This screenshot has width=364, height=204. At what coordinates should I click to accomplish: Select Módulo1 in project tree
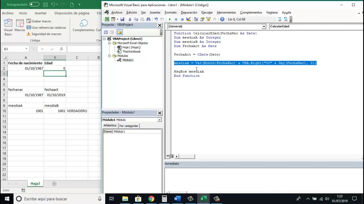(x=125, y=60)
